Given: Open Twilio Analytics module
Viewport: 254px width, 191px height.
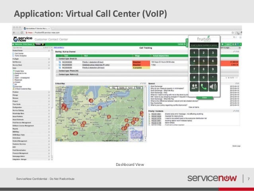Looking at the screenshot, I should click(x=21, y=56).
